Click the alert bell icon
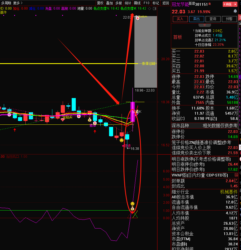Screen dimensions: 241x250 (x=235, y=11)
